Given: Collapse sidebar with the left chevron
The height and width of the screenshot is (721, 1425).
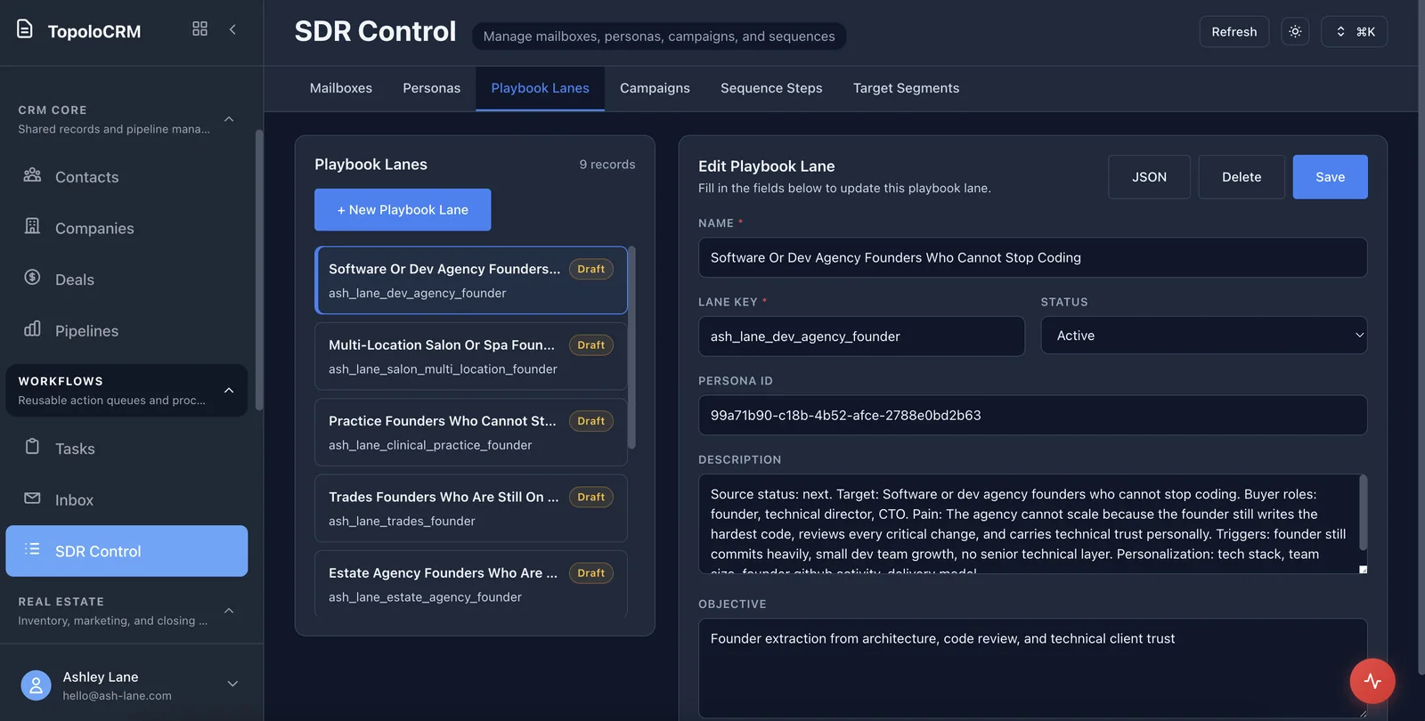Looking at the screenshot, I should click(x=232, y=29).
